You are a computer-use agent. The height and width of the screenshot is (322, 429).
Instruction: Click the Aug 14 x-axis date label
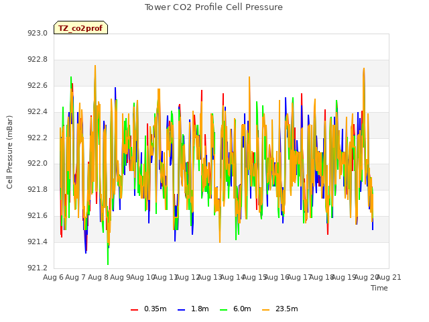coord(232,277)
